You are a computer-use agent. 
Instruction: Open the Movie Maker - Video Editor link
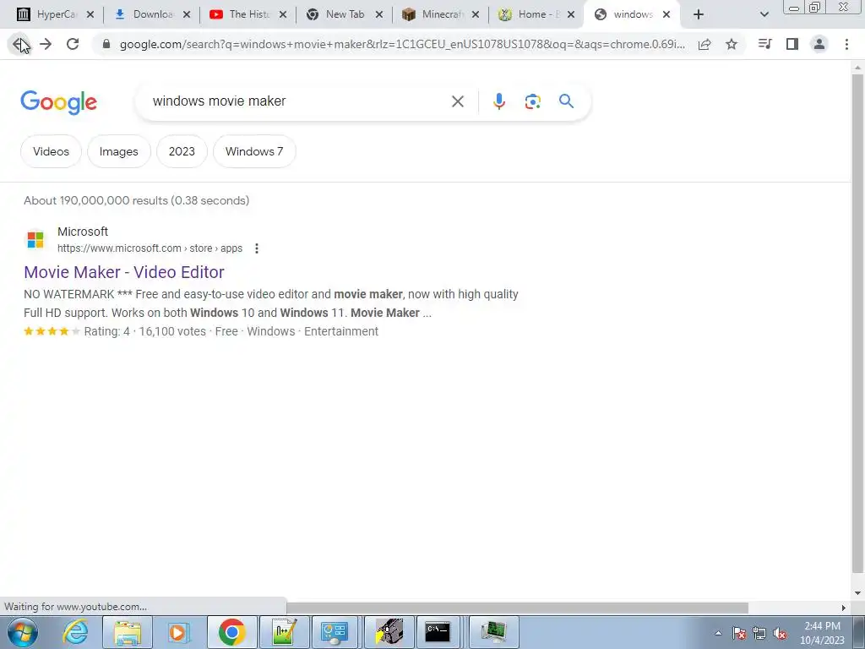(x=124, y=272)
